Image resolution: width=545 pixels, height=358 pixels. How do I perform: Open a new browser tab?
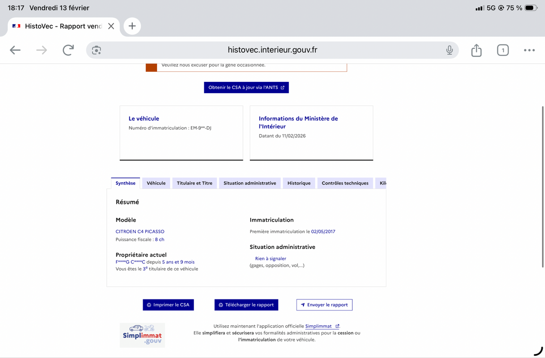[x=132, y=26]
